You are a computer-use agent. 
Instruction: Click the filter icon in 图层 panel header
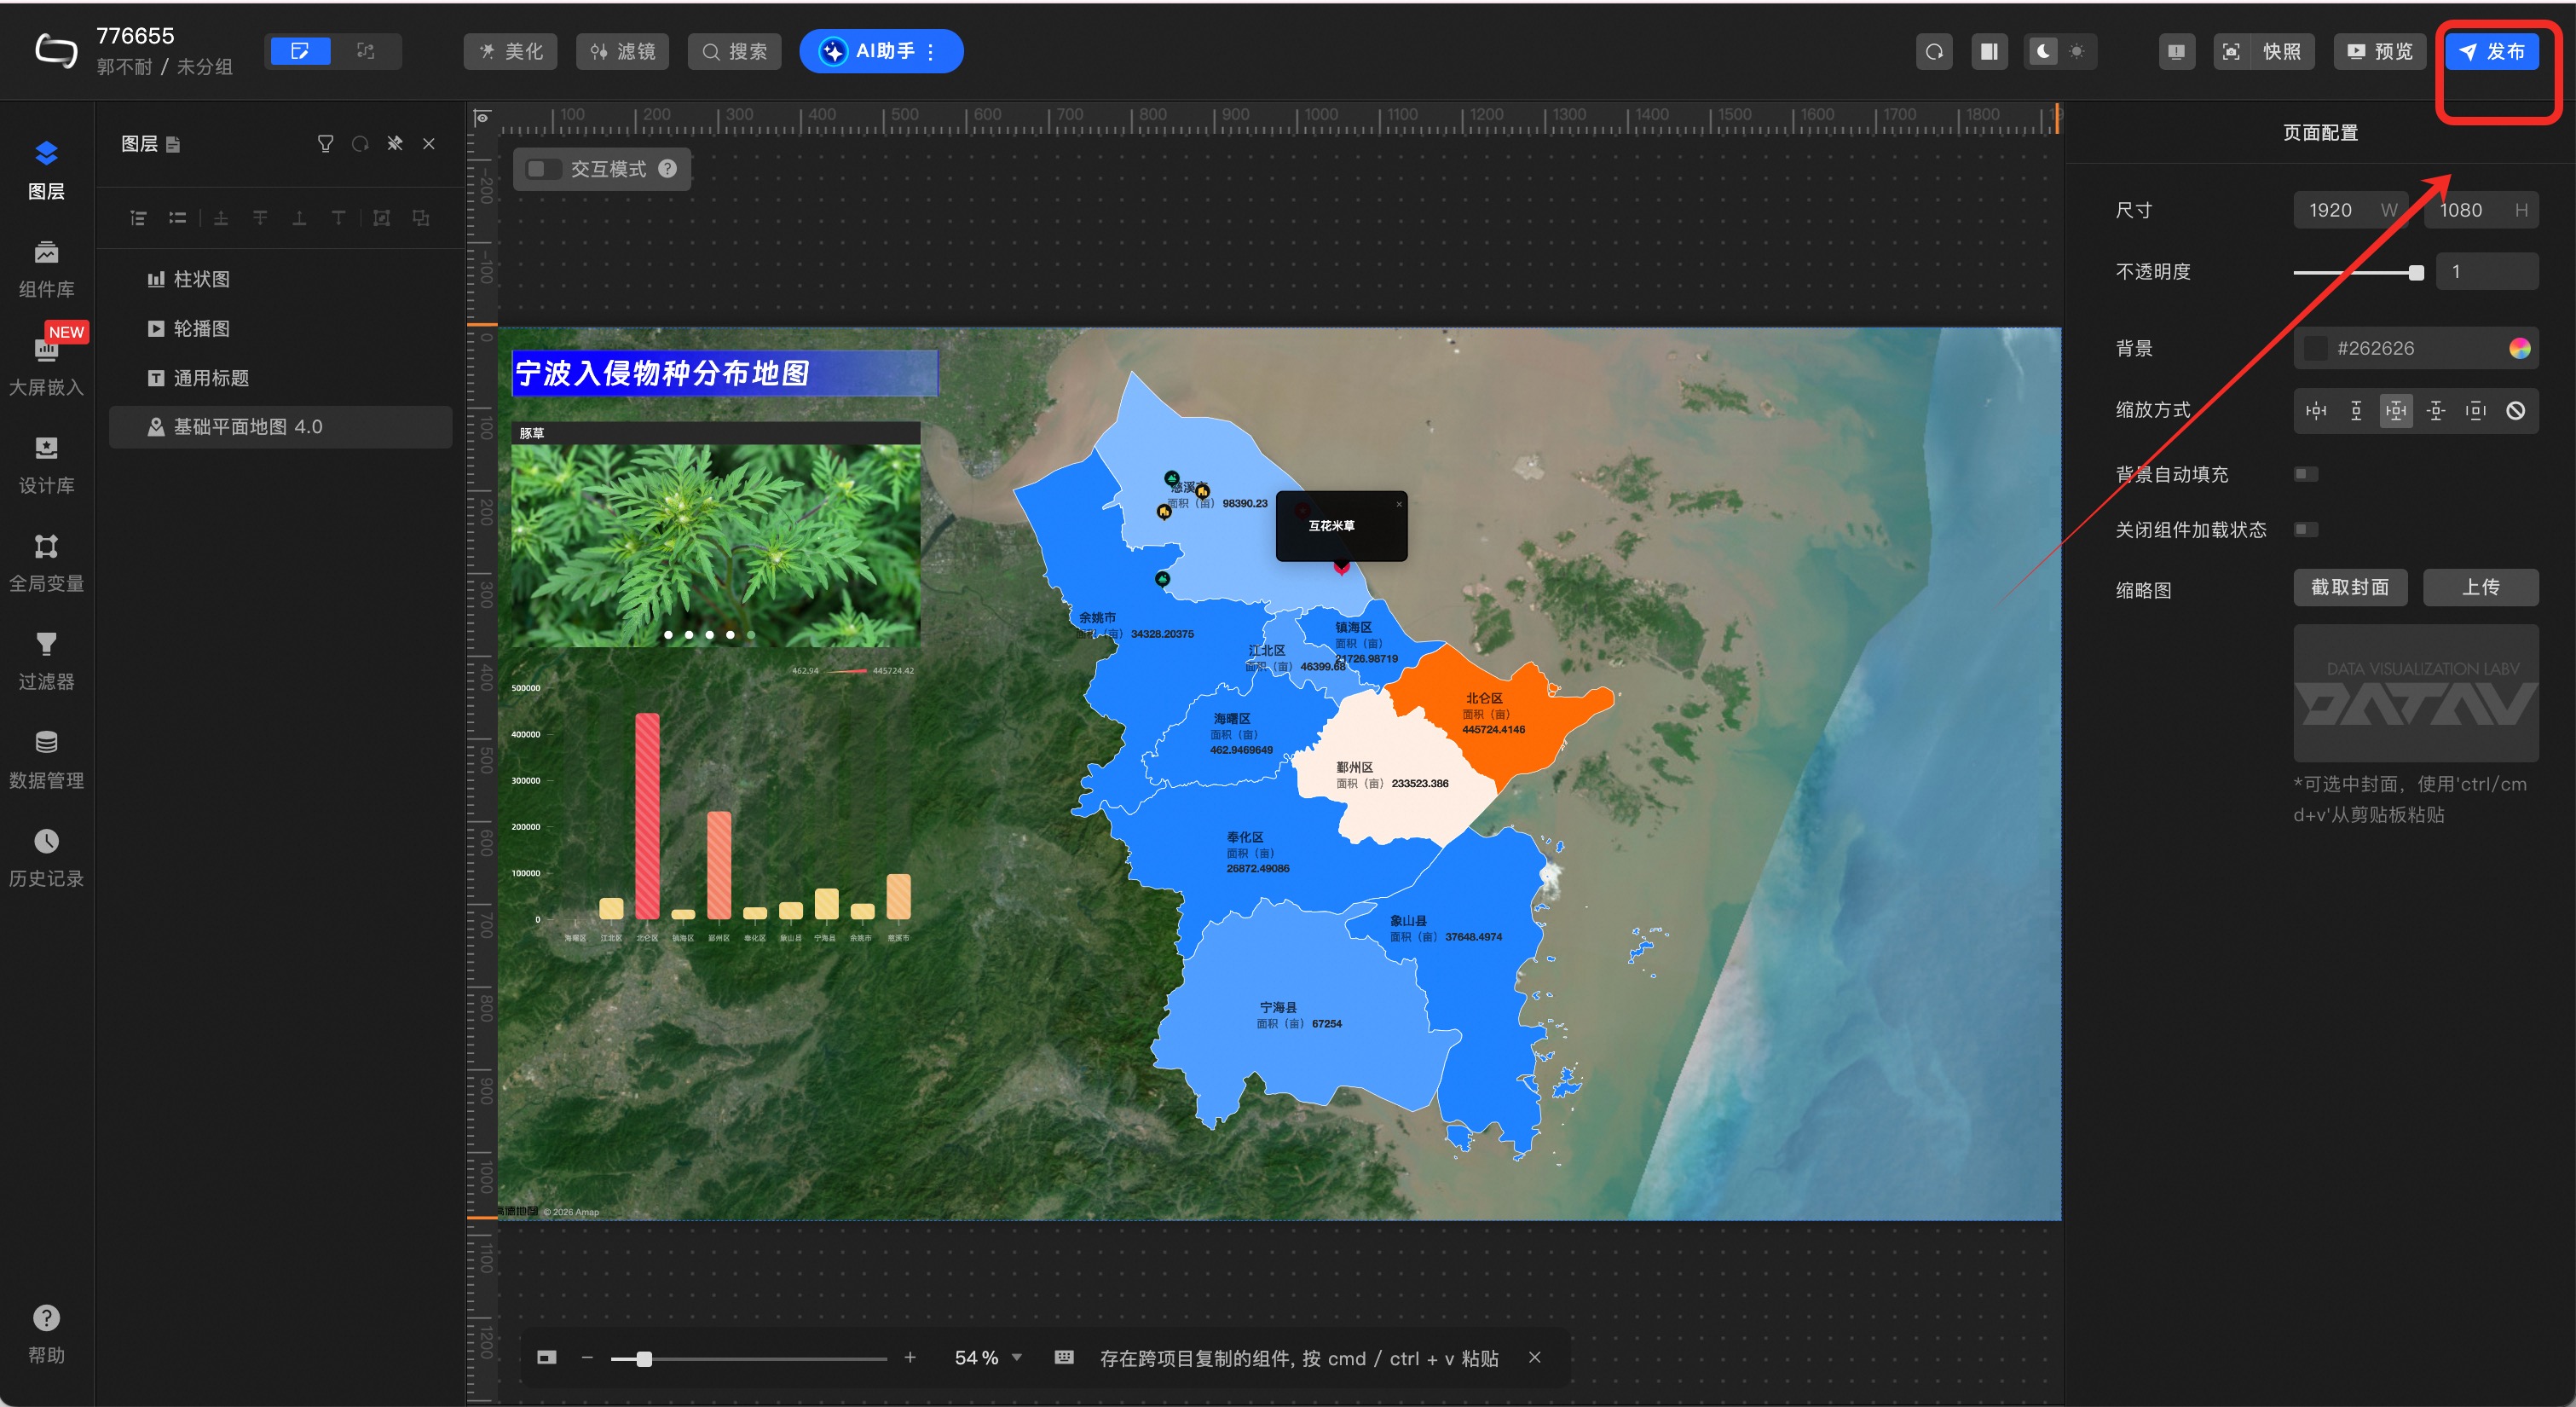(x=325, y=144)
